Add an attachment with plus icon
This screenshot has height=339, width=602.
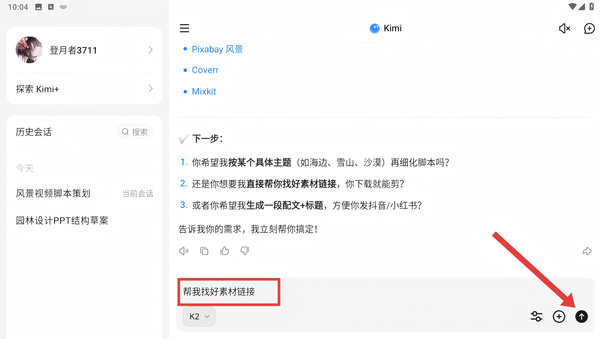tap(559, 316)
